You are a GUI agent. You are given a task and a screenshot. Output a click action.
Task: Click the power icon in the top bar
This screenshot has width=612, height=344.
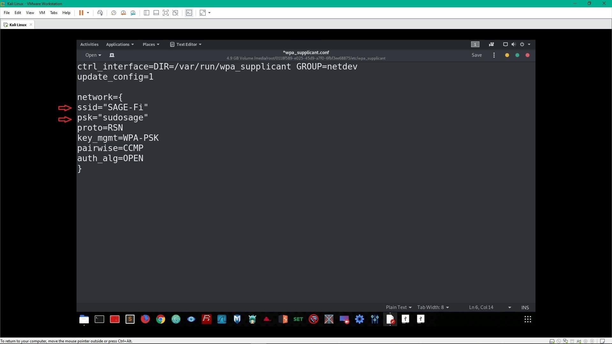click(522, 44)
